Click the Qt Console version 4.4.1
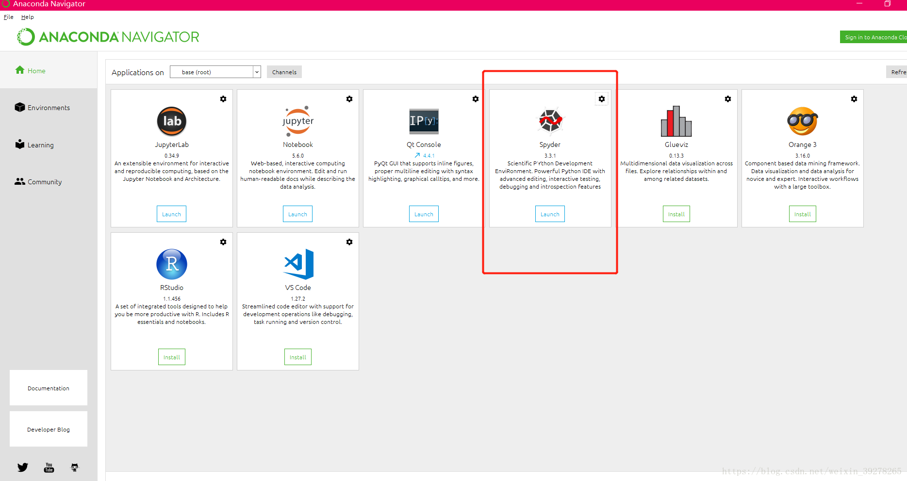907x481 pixels. point(429,156)
